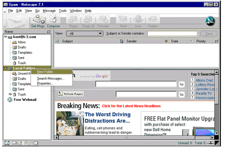Collapse the Local Folders Trash folder
Image resolution: width=225 pixels, height=149 pixels.
click(10, 94)
